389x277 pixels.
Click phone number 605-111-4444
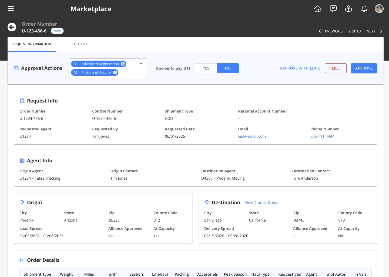coord(322,136)
